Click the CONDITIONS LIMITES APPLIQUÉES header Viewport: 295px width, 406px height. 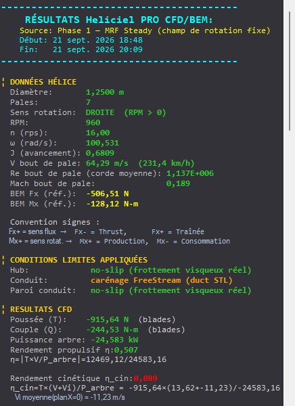(78, 260)
